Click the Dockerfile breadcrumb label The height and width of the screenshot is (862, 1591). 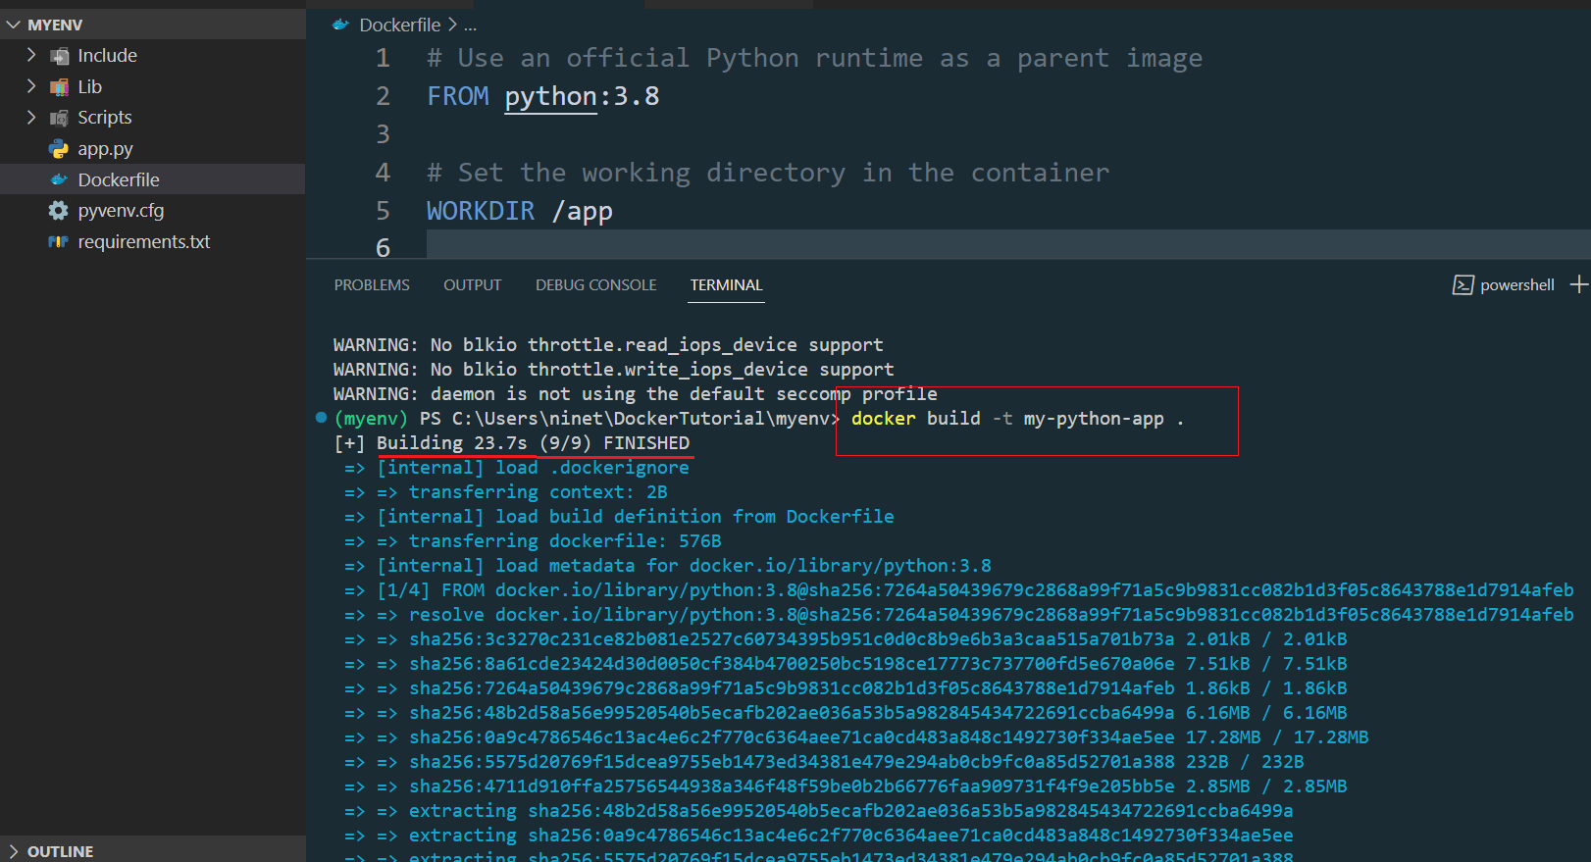click(x=400, y=25)
